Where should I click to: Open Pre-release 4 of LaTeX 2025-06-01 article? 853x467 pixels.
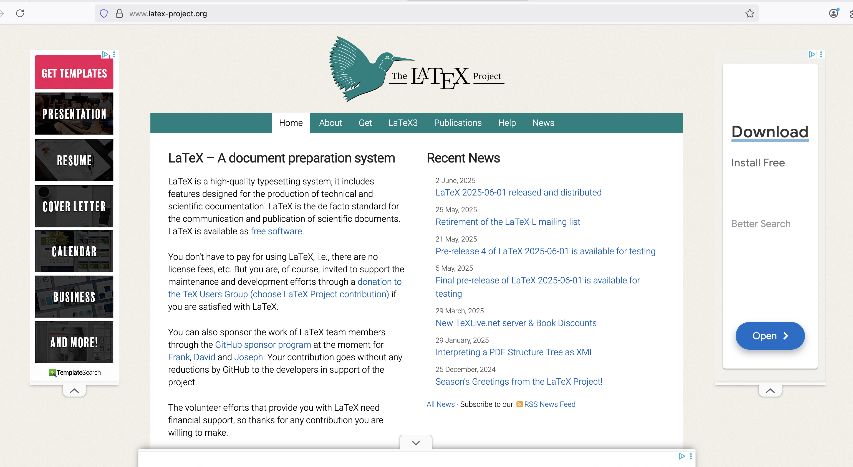[545, 251]
